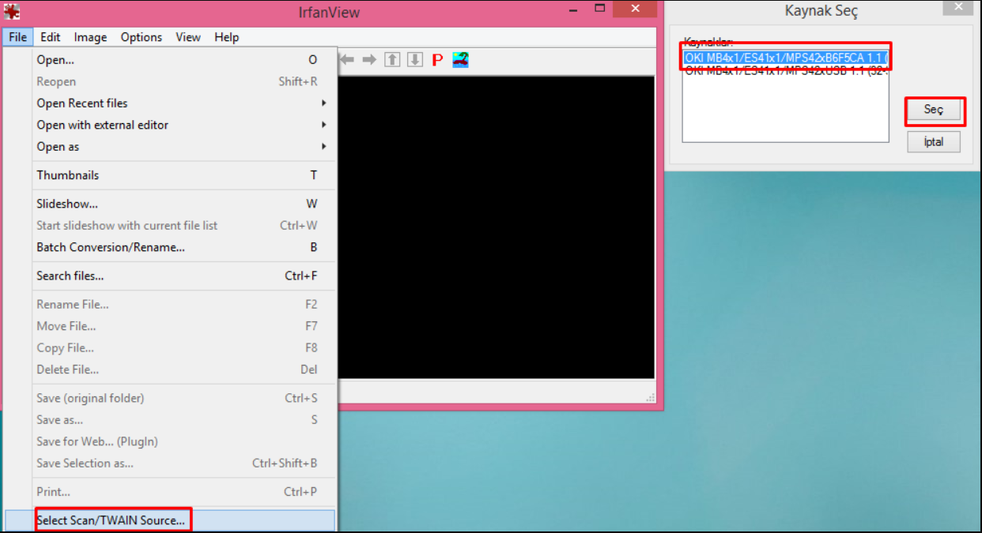
Task: Click the up arrow page icon
Action: (392, 60)
